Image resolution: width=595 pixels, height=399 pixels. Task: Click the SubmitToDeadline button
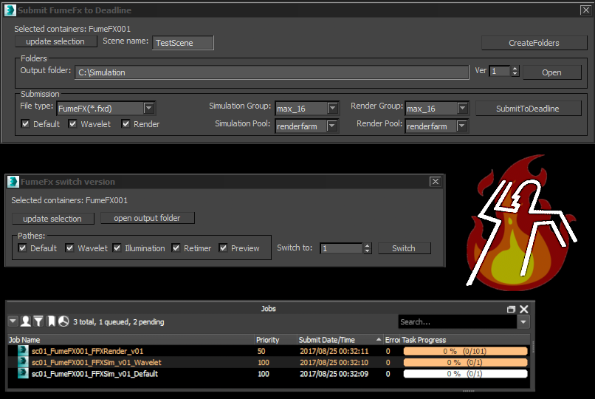click(528, 109)
